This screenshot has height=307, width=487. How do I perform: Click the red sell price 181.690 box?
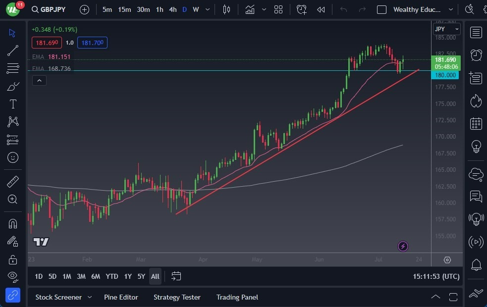pos(47,43)
